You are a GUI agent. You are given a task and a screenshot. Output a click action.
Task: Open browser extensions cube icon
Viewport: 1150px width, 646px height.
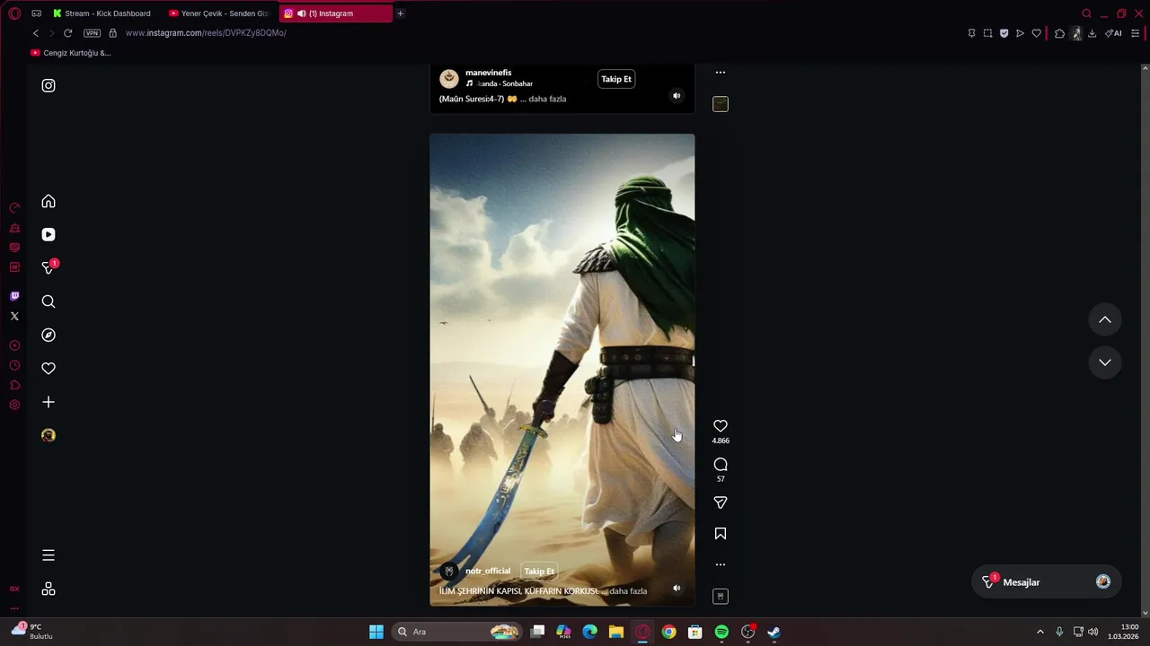(1060, 33)
